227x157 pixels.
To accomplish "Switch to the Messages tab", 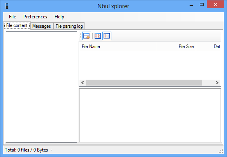I will point(42,26).
